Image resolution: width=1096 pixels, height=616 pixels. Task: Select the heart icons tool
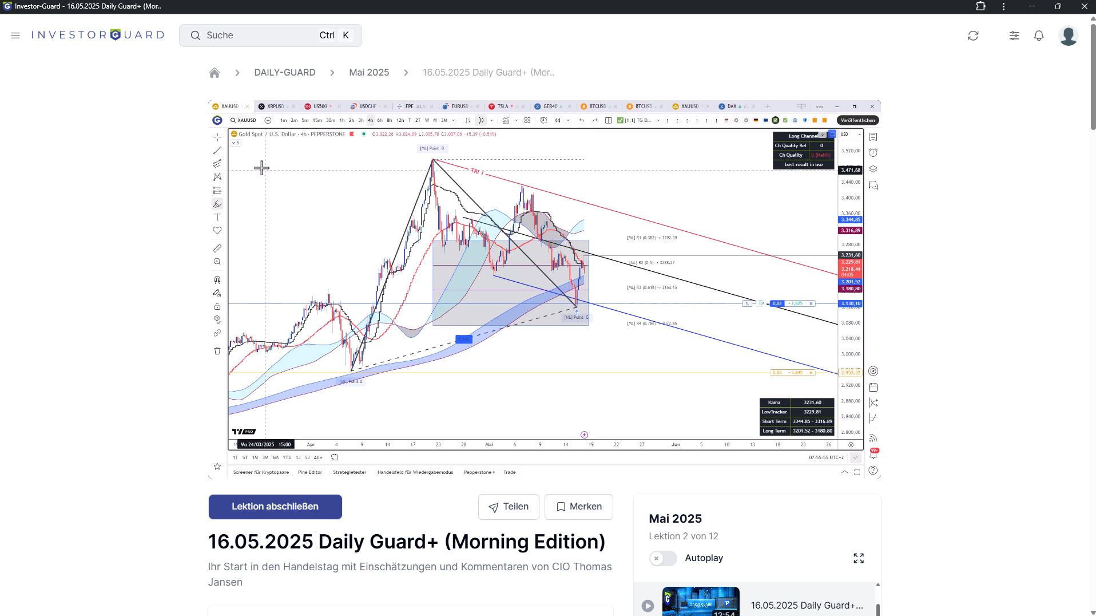click(217, 231)
